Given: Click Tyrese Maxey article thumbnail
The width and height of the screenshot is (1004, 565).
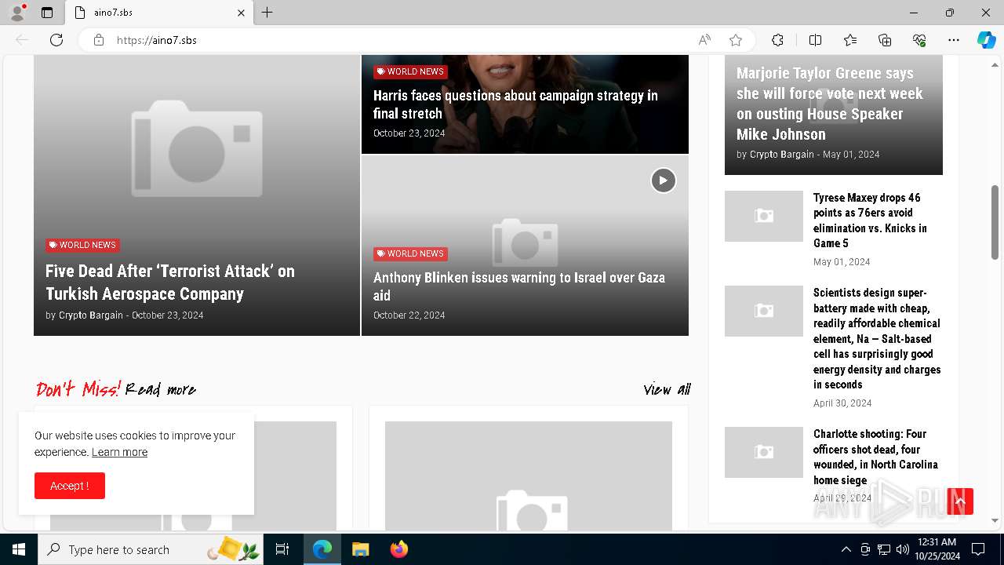Looking at the screenshot, I should tap(764, 216).
